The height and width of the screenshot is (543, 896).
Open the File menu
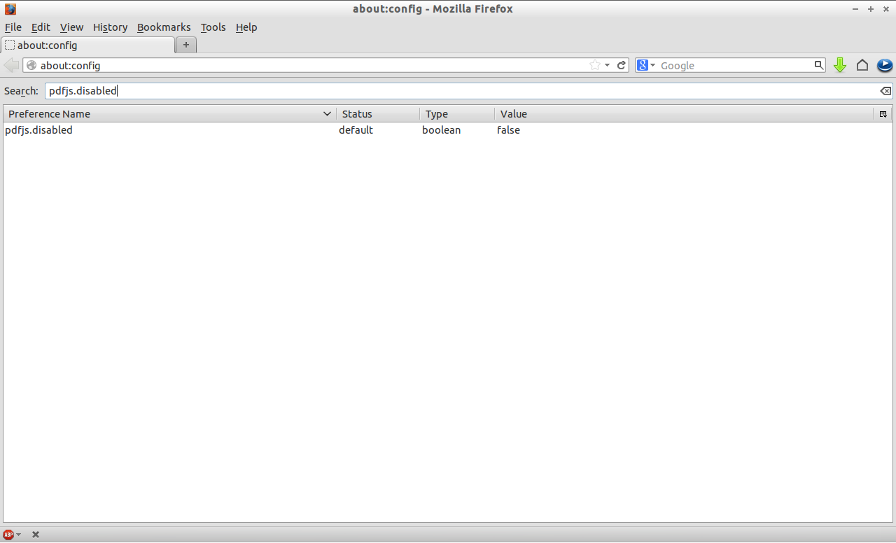point(13,27)
